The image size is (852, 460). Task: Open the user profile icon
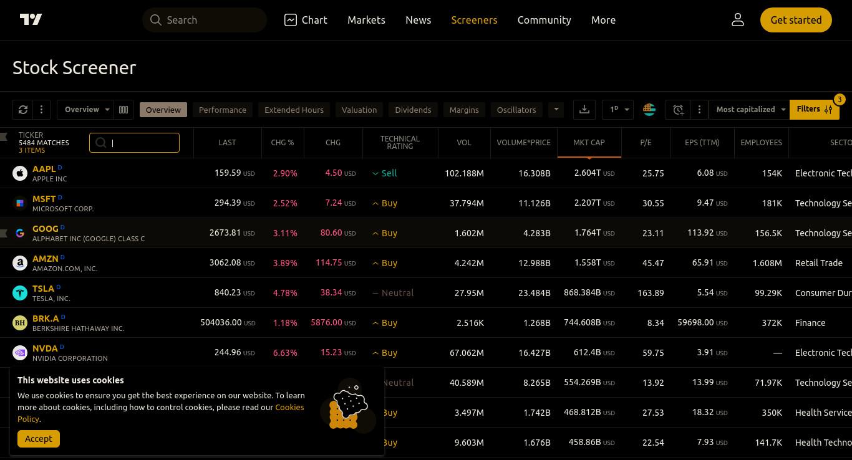click(738, 20)
